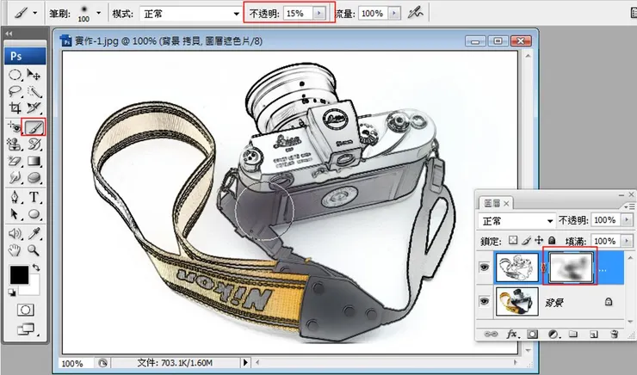
Task: Toggle lock all
Action: point(552,240)
